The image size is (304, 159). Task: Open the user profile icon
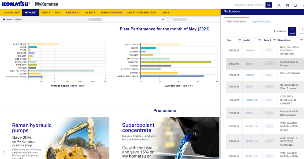click(279, 5)
